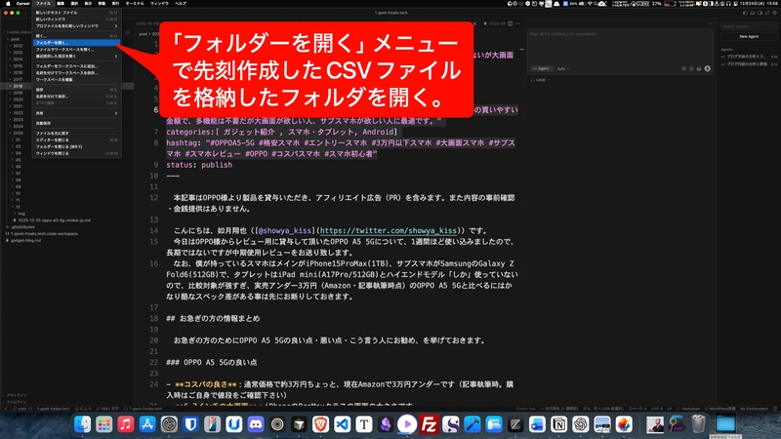Click the New Agent button
This screenshot has width=781, height=439.
pyautogui.click(x=749, y=36)
